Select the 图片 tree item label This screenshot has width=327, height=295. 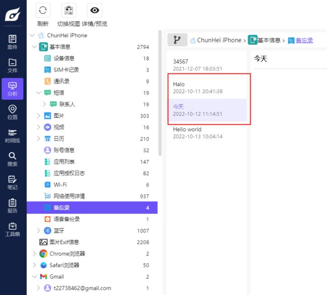[x=59, y=115]
